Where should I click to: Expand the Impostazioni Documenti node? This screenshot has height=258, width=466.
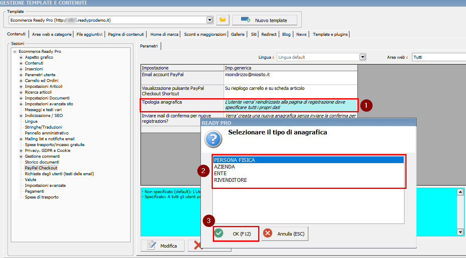(x=21, y=98)
